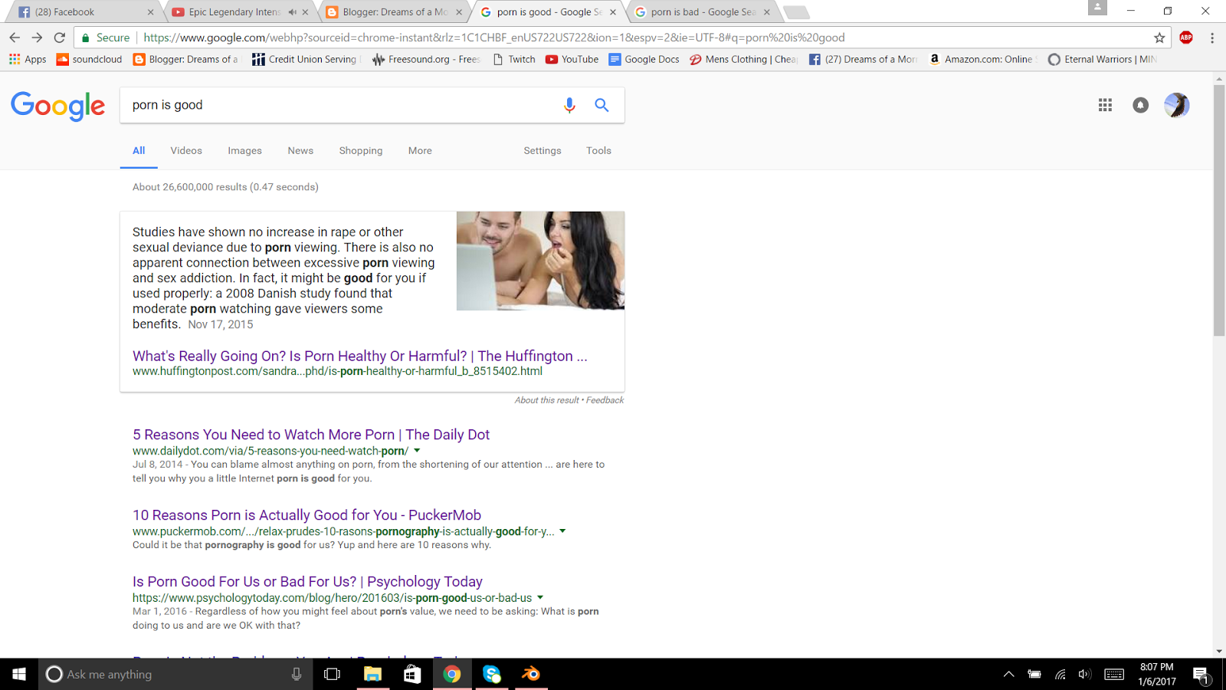Mute the Epic Legendary tab audio icon
1226x690 pixels.
[292, 12]
